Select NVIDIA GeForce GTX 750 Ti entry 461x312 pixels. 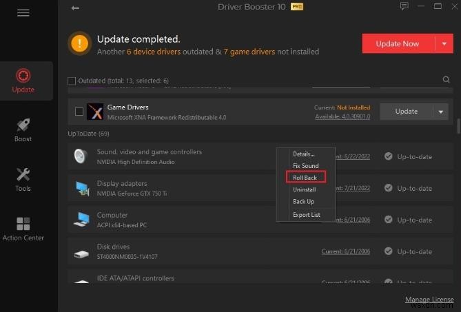pyautogui.click(x=132, y=194)
